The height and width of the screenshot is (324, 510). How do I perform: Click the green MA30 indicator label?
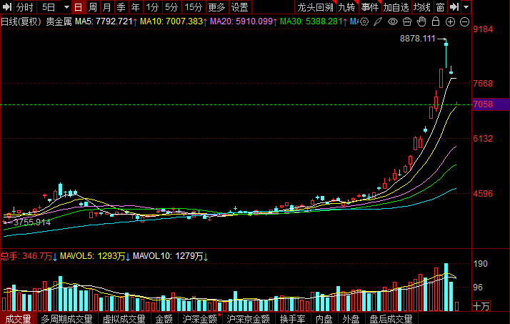coord(314,22)
